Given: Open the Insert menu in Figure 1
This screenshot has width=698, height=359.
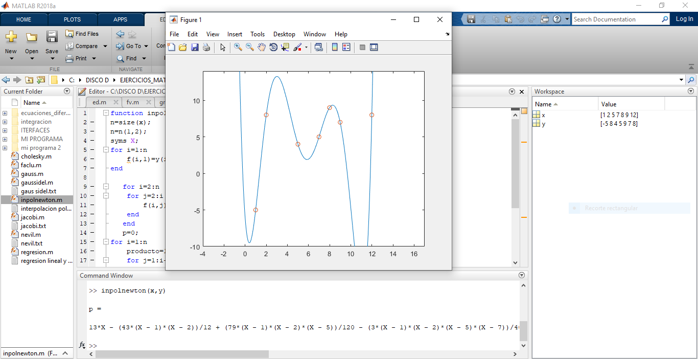Looking at the screenshot, I should pyautogui.click(x=235, y=34).
